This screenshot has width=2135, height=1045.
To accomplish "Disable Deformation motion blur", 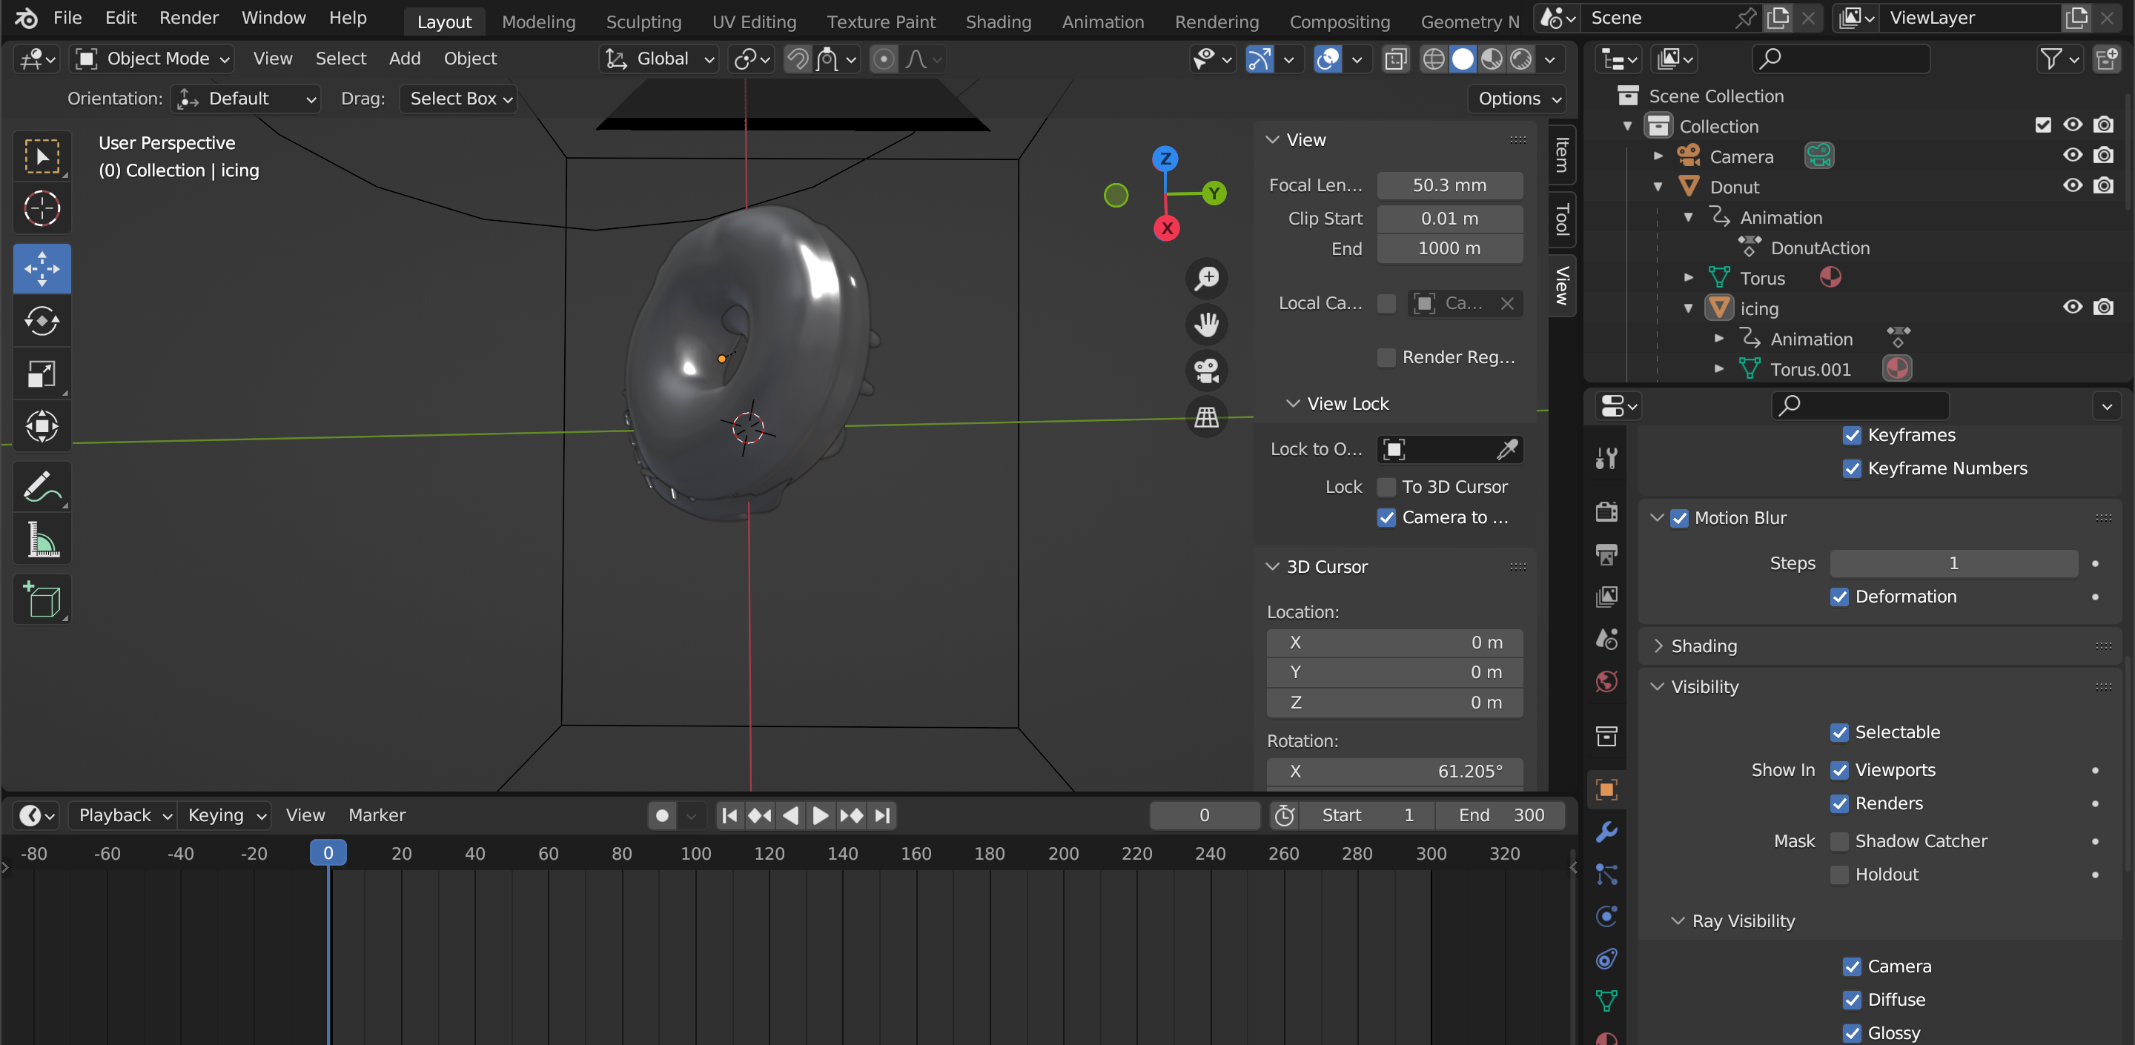I will pyautogui.click(x=1839, y=597).
